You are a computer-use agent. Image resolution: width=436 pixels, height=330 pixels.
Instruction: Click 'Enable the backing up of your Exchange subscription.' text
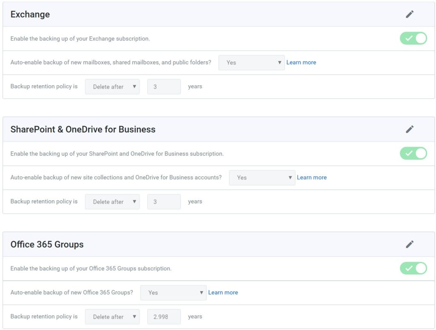[80, 39]
